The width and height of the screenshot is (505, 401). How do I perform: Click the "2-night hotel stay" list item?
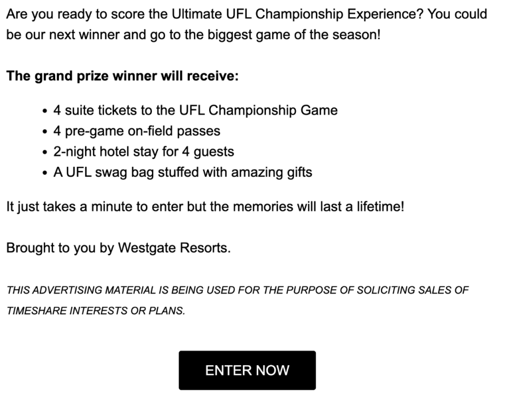143,152
